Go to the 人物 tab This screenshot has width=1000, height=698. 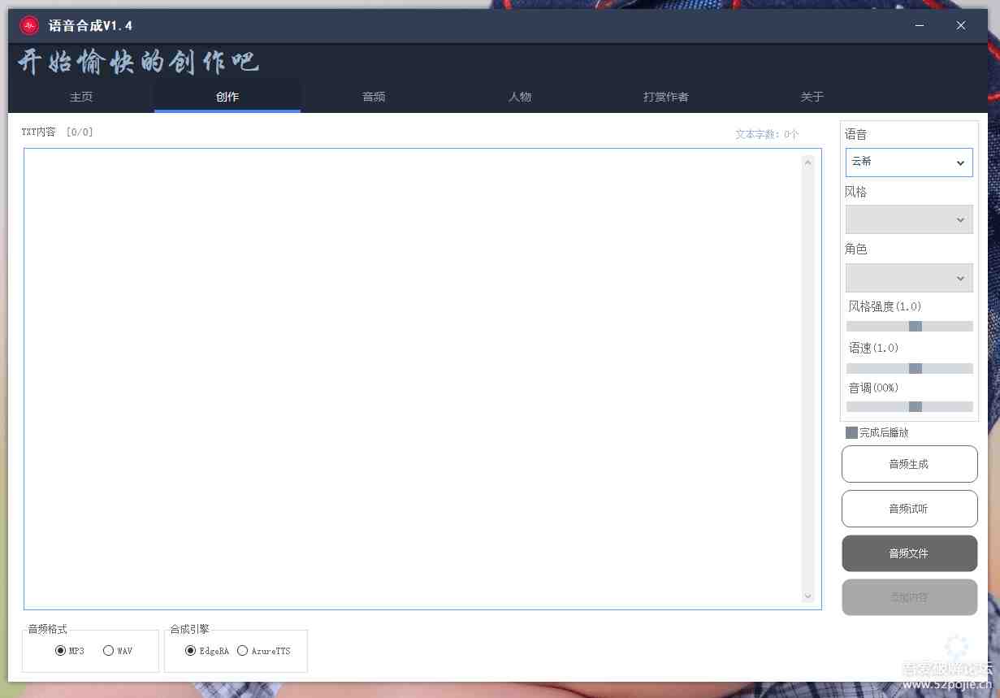(519, 97)
